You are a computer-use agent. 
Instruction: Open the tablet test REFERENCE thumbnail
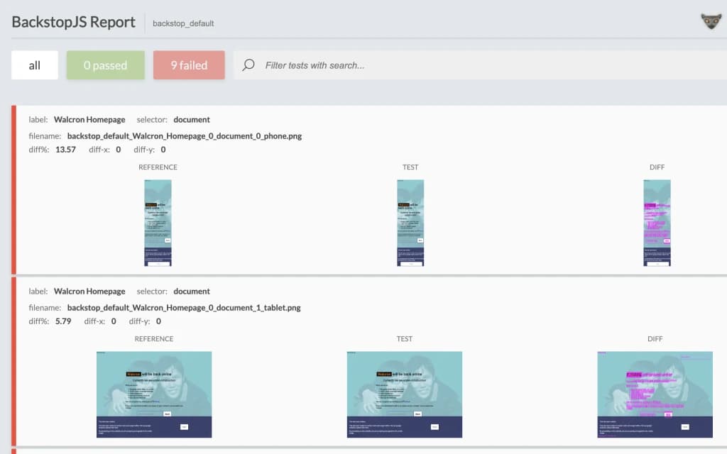click(154, 394)
